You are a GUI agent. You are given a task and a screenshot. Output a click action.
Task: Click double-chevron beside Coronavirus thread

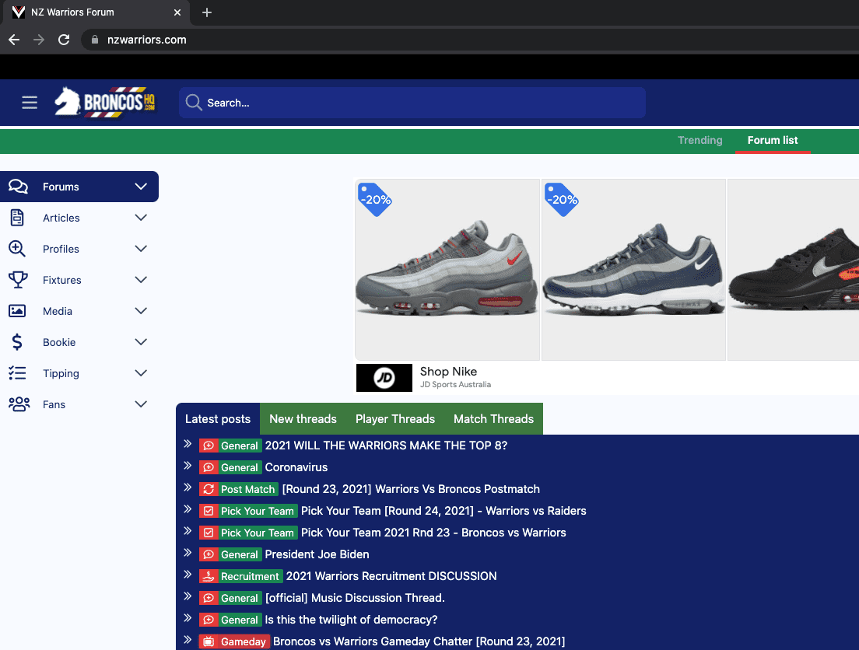point(188,466)
